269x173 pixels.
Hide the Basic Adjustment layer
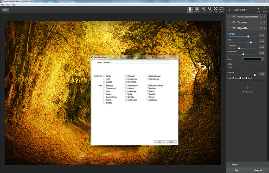tap(234, 17)
